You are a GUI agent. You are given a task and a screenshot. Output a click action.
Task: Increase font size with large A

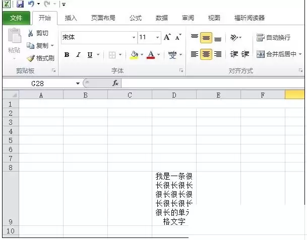pos(167,37)
